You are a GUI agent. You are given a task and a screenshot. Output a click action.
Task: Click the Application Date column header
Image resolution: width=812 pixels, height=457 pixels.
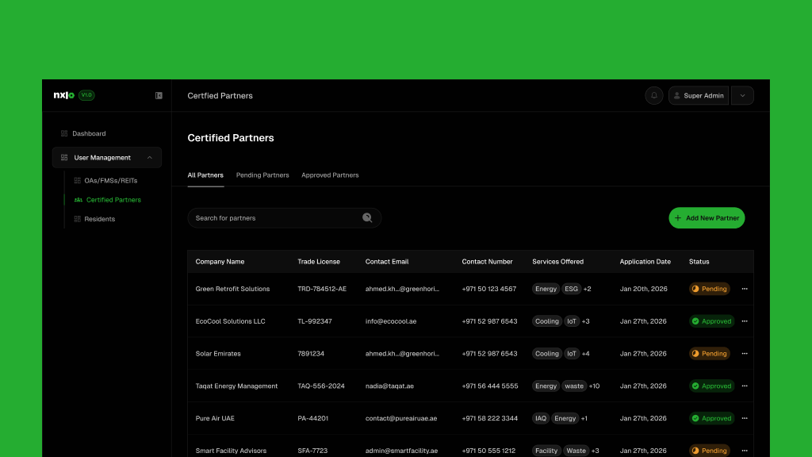tap(645, 262)
